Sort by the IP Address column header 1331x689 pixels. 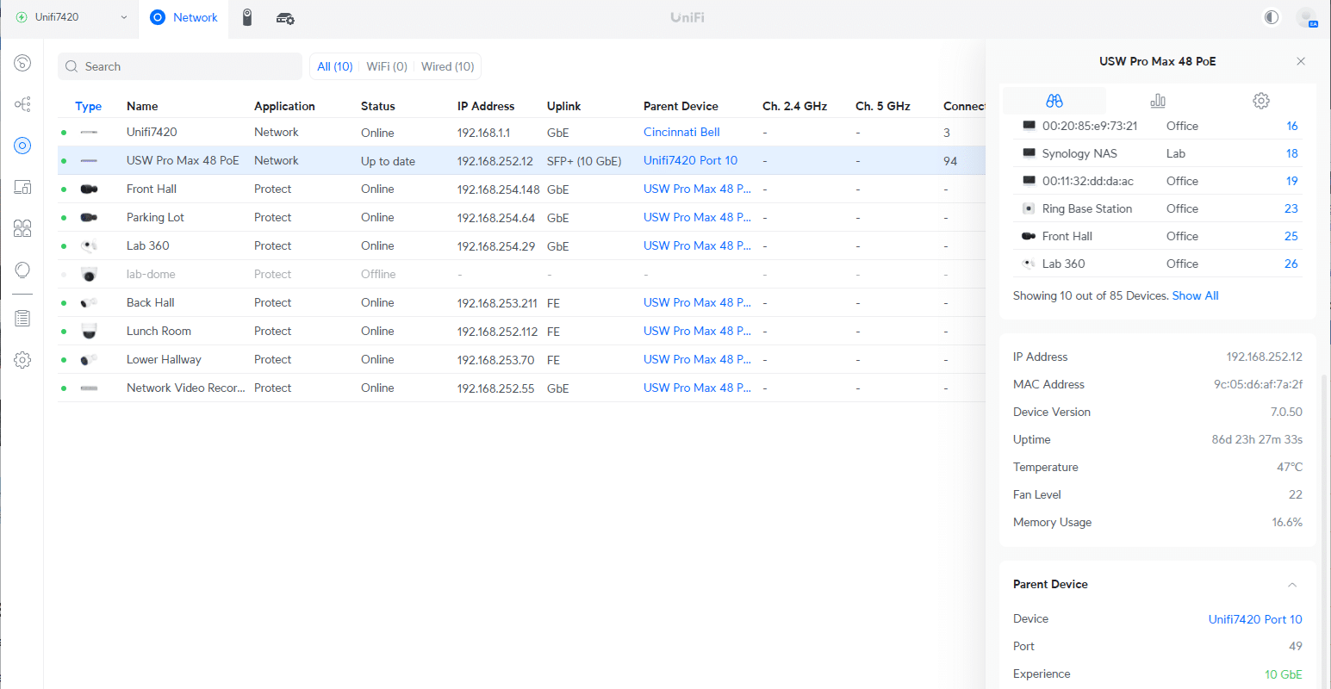pos(486,106)
